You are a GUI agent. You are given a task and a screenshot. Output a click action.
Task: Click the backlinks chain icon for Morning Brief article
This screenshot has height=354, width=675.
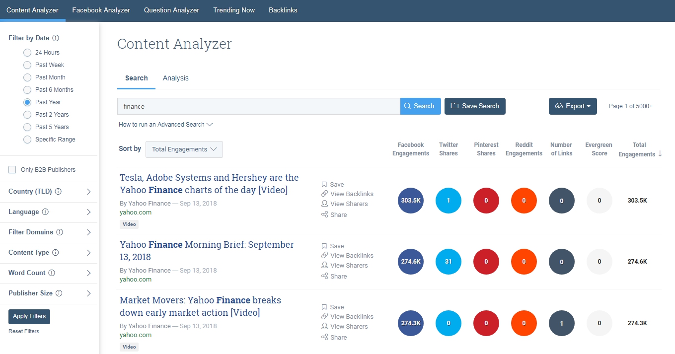coord(324,255)
